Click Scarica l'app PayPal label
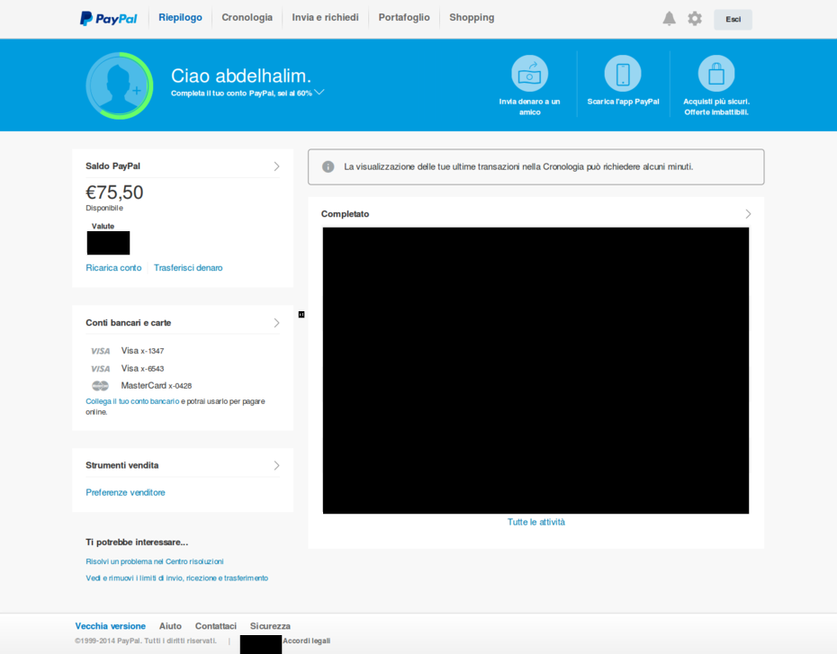837x654 pixels. point(623,102)
